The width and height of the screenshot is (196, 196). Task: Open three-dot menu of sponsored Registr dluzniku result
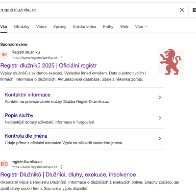(62, 58)
